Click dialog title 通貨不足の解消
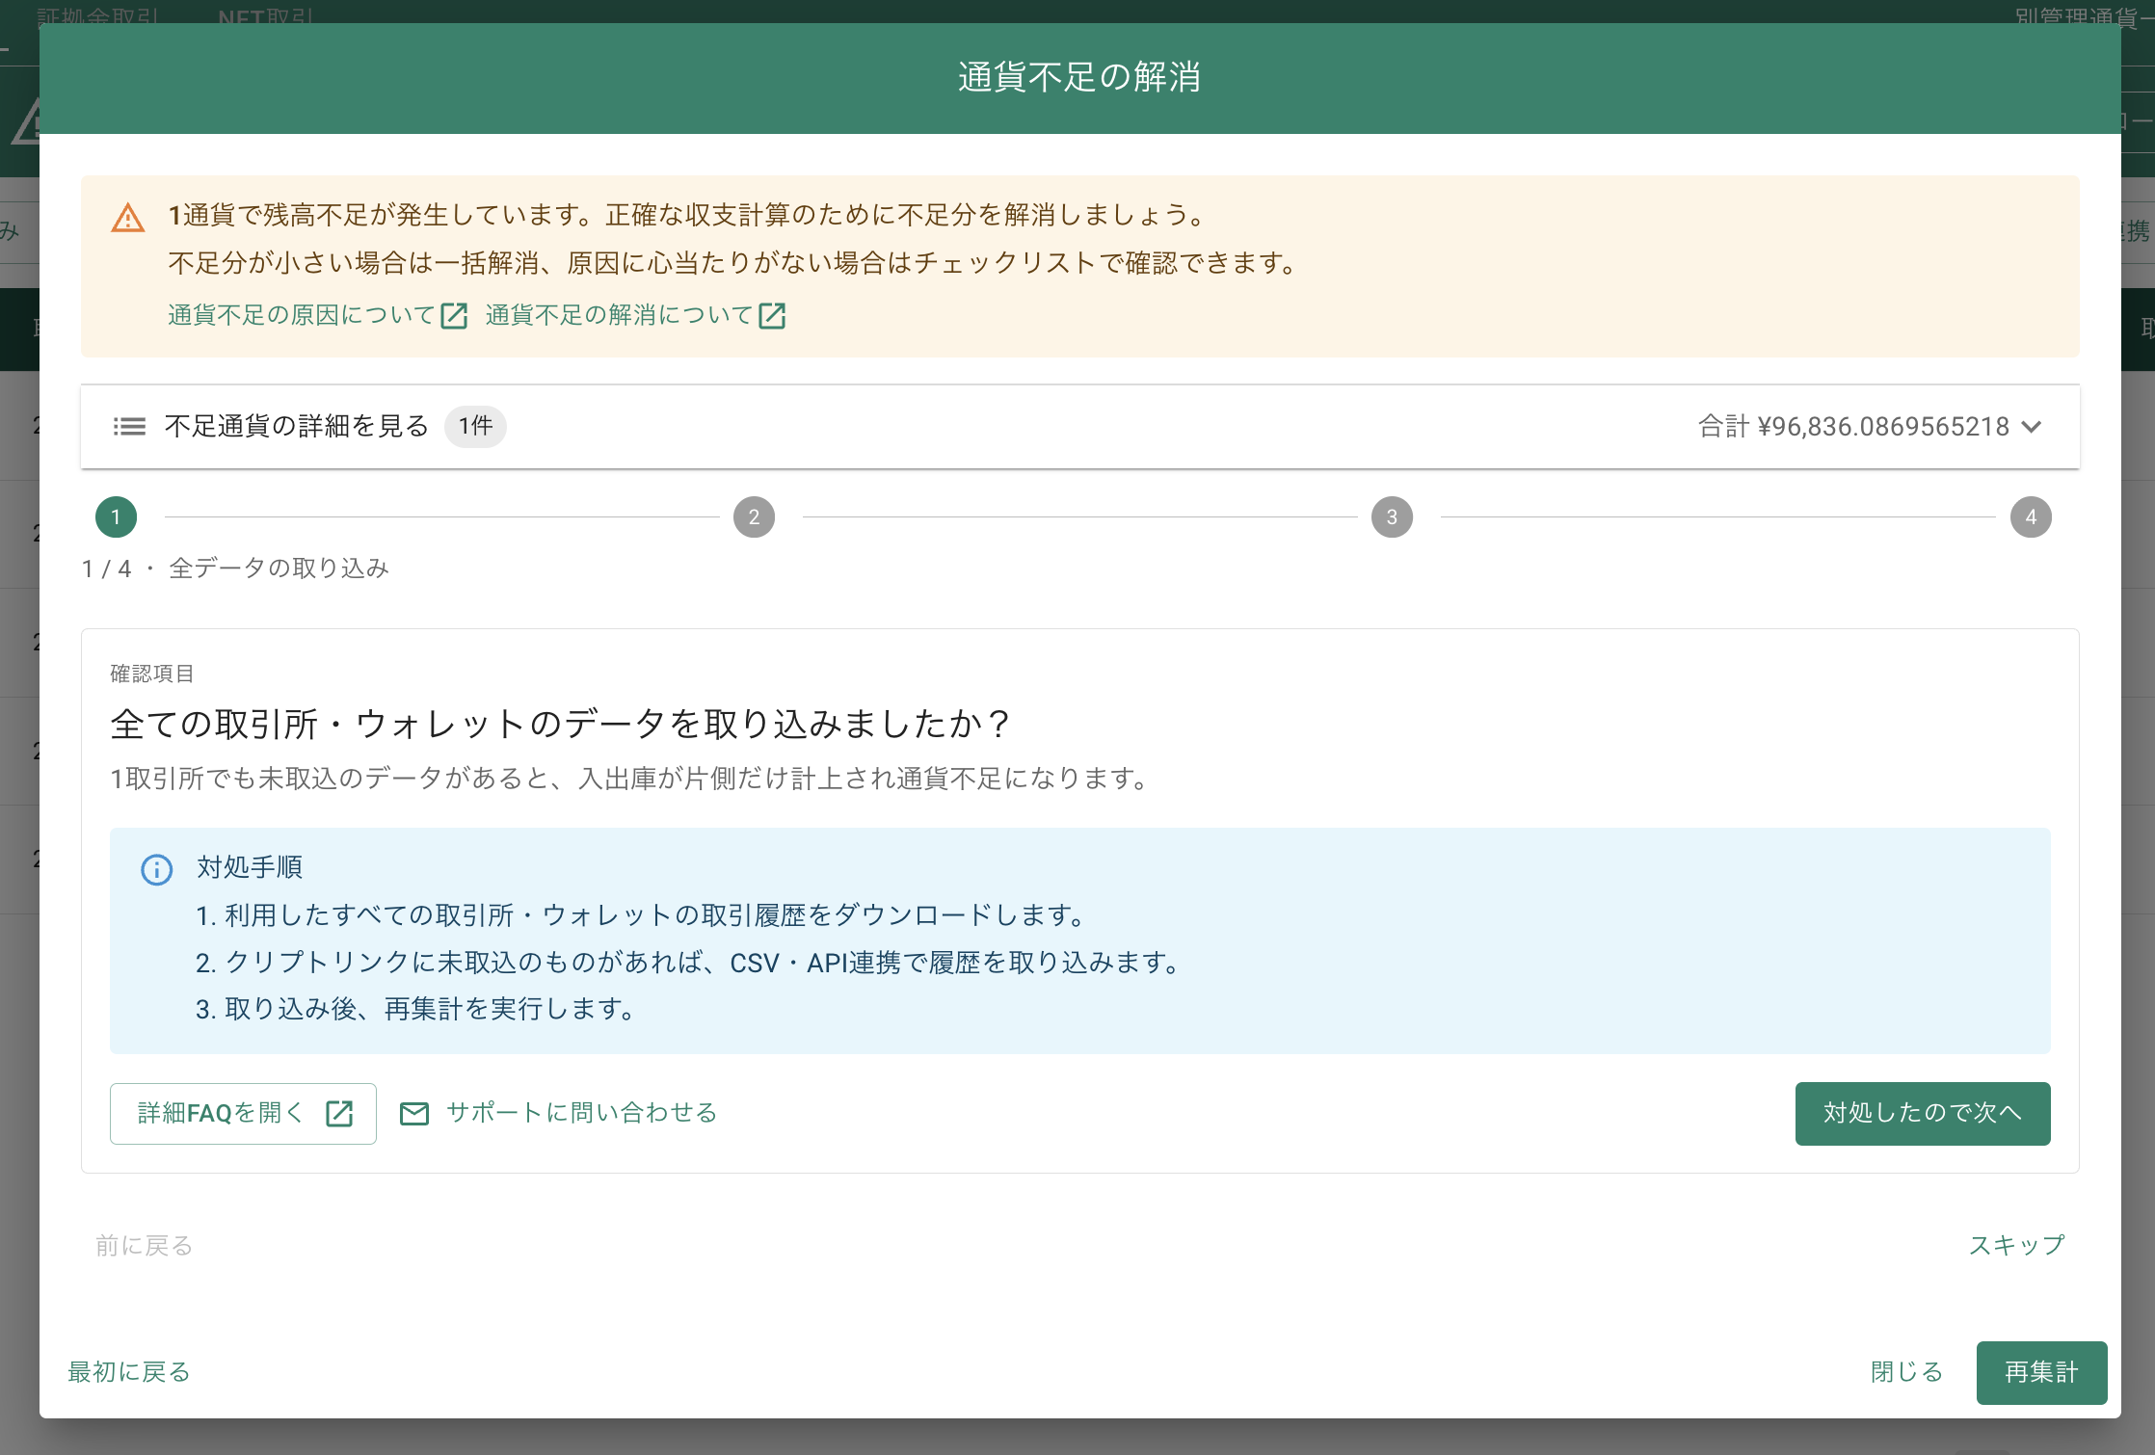The height and width of the screenshot is (1455, 2155). coord(1079,77)
